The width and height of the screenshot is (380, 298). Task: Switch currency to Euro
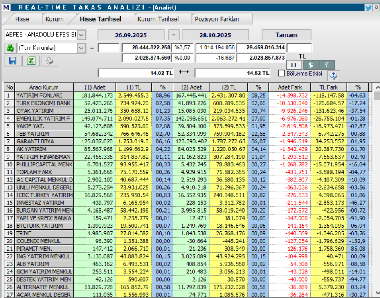327,65
